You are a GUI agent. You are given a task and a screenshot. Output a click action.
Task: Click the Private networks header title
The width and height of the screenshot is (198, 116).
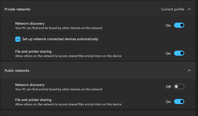[x=18, y=9]
